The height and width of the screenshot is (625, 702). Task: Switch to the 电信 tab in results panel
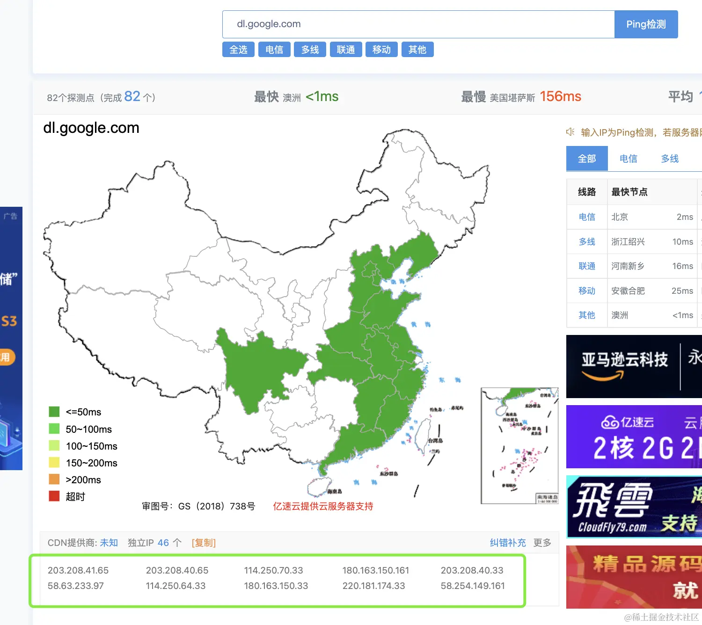click(x=629, y=159)
